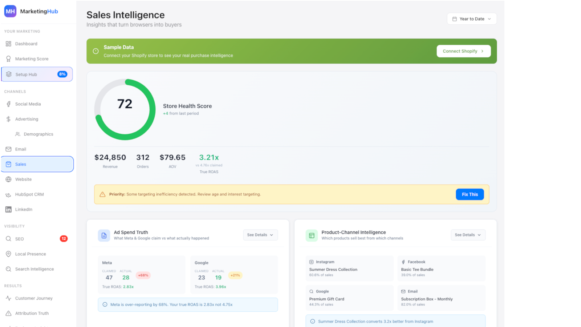Click the Advertising dollar sign icon
This screenshot has width=581, height=327.
pyautogui.click(x=8, y=119)
